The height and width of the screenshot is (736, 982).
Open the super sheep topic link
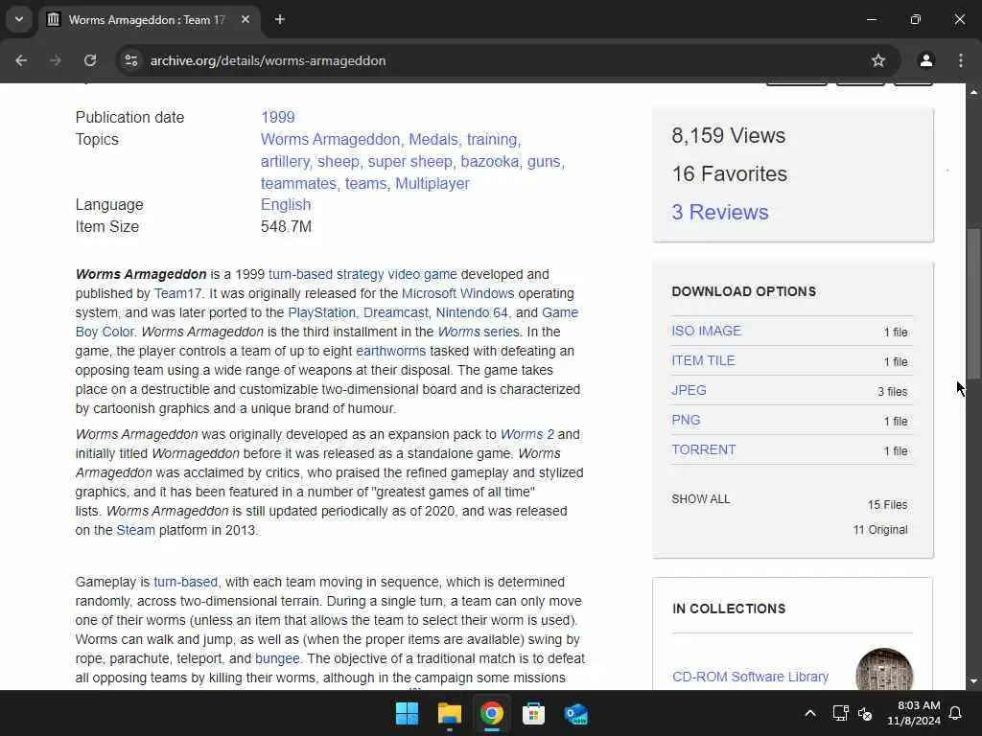pyautogui.click(x=409, y=161)
